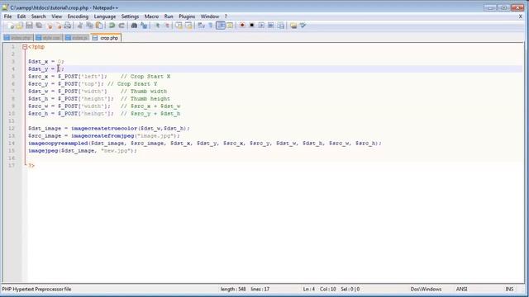Viewport: 529px width, 297px height.
Task: Click the imagecreatetruecolor call on line 12
Action: coord(104,129)
